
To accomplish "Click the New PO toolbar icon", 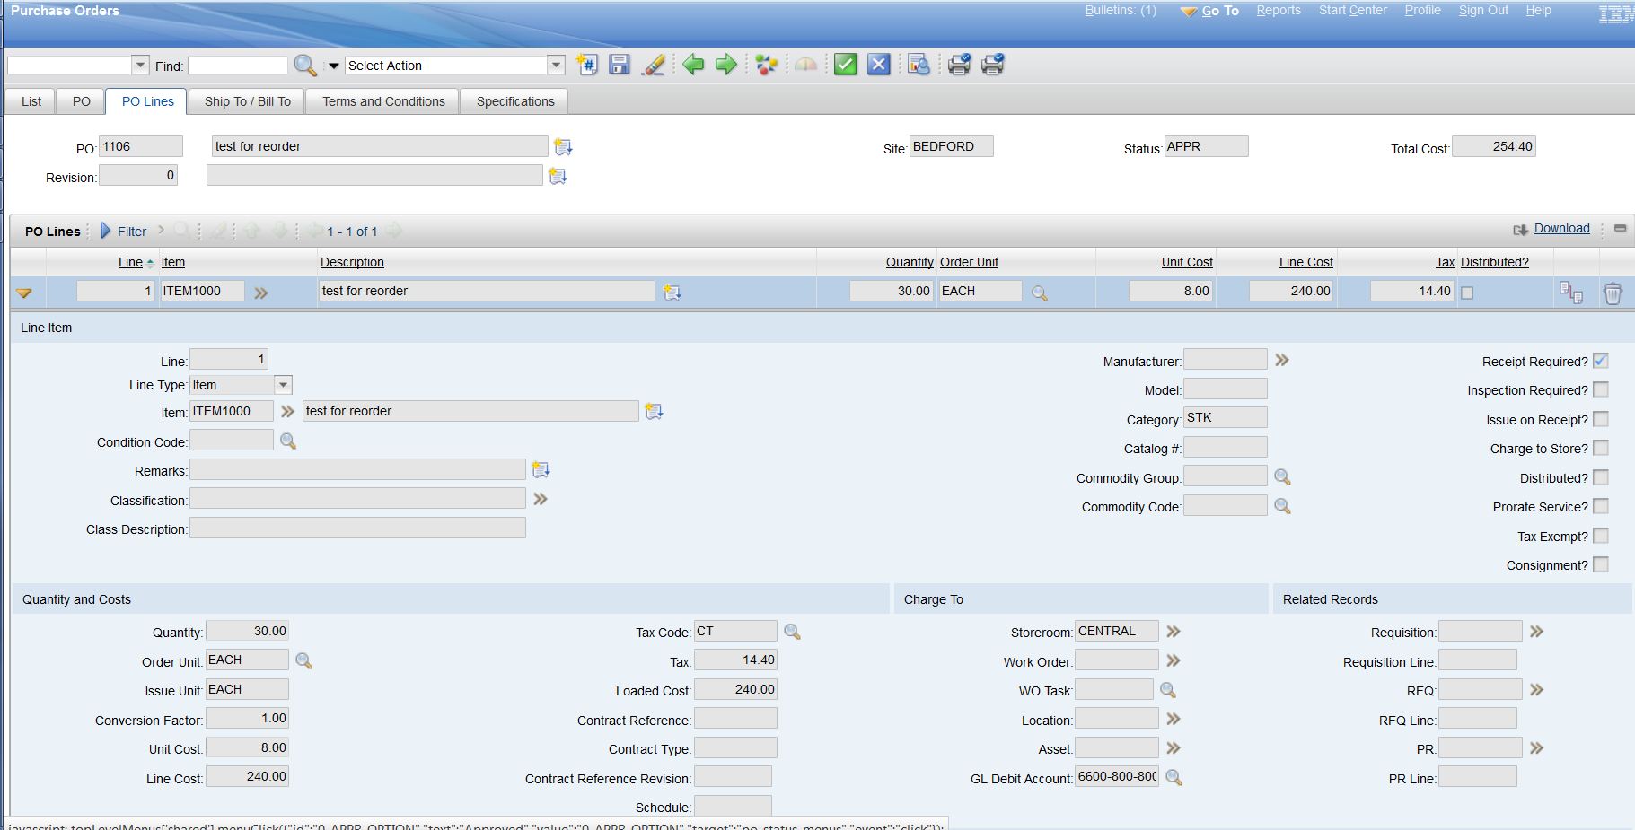I will click(587, 65).
